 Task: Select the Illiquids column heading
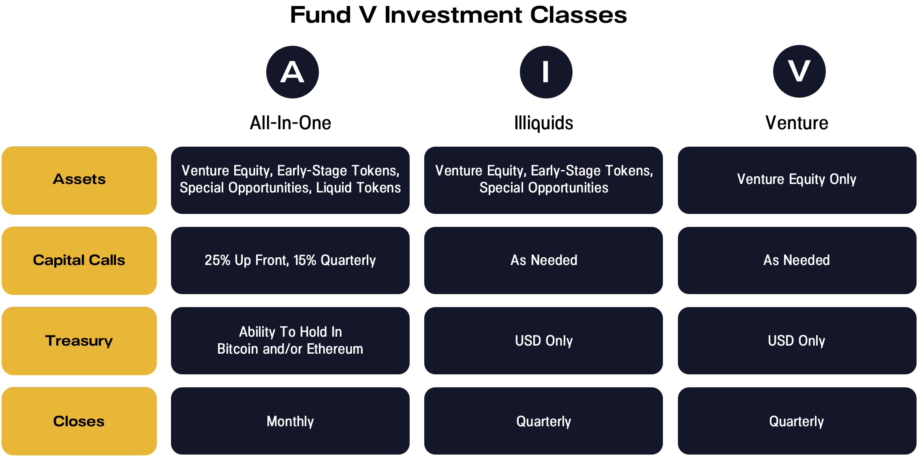coord(543,123)
